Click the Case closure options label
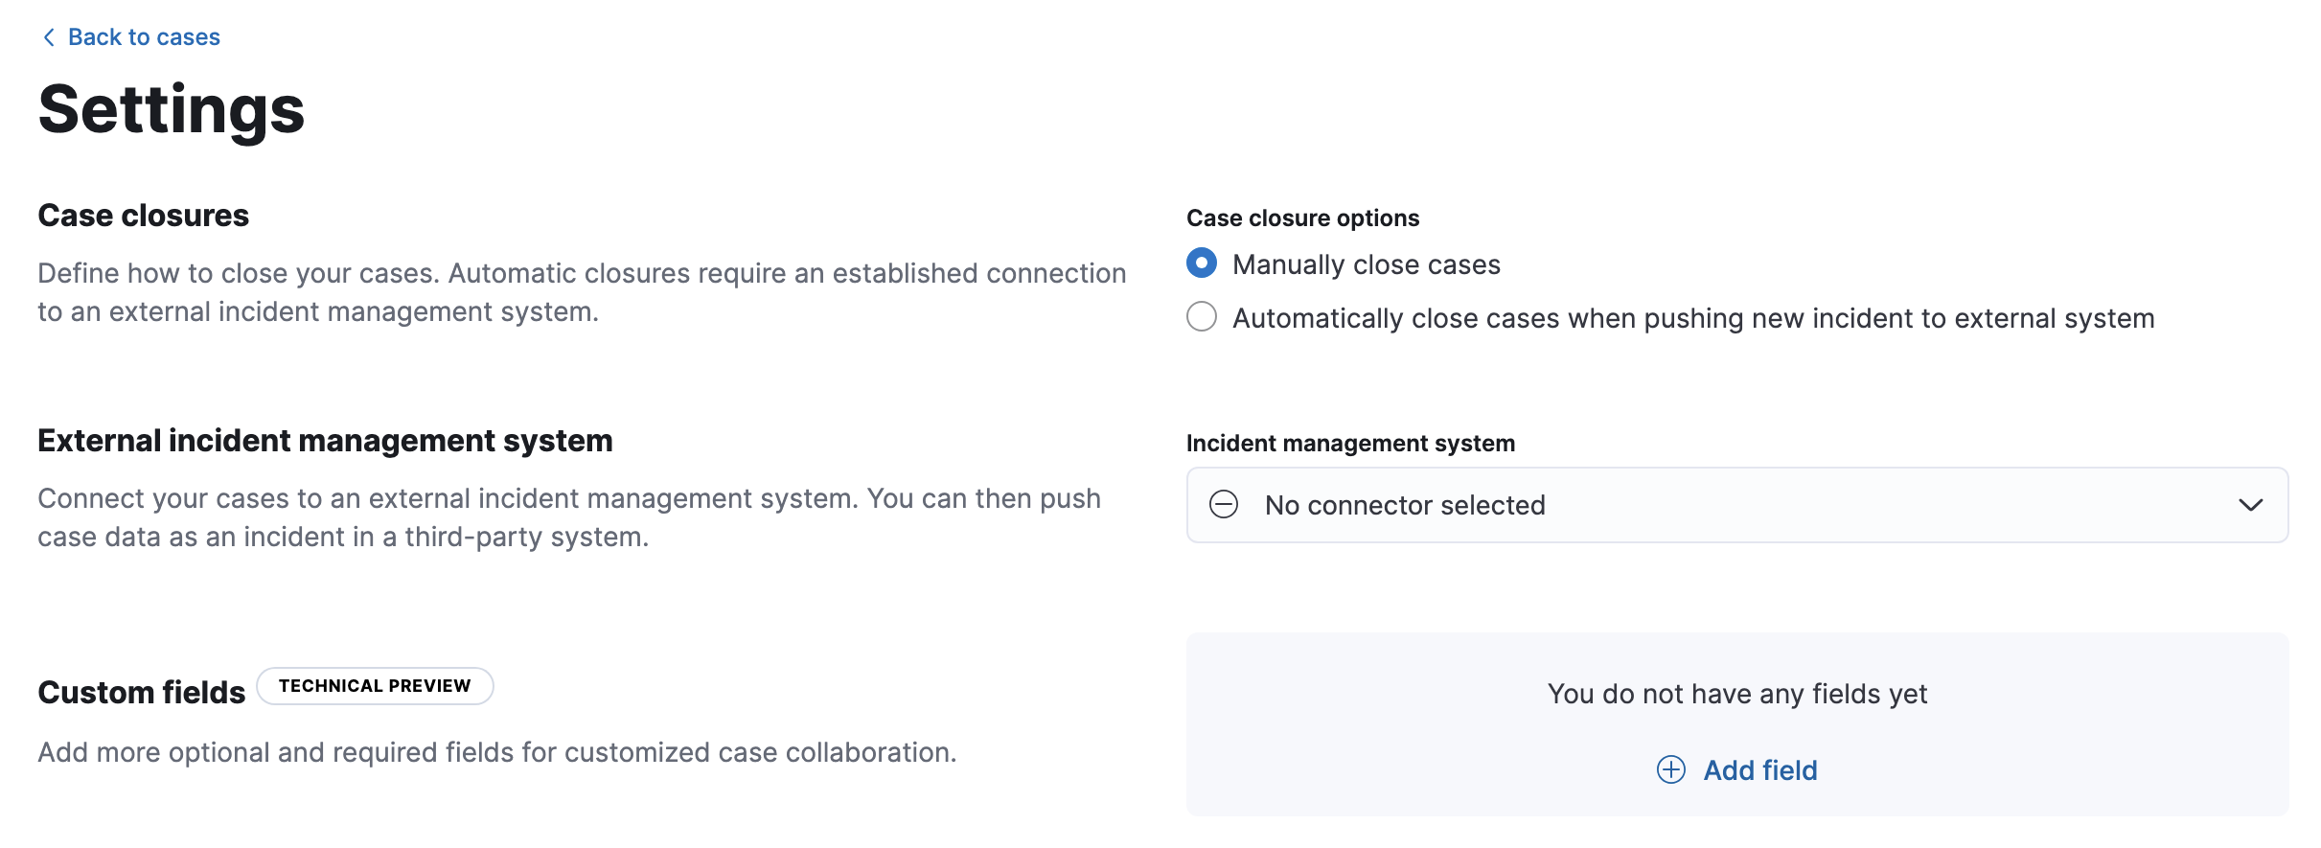The width and height of the screenshot is (2321, 848). 1301,218
